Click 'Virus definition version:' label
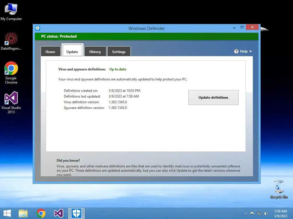Screen dimensions: 293x219 coord(82,102)
